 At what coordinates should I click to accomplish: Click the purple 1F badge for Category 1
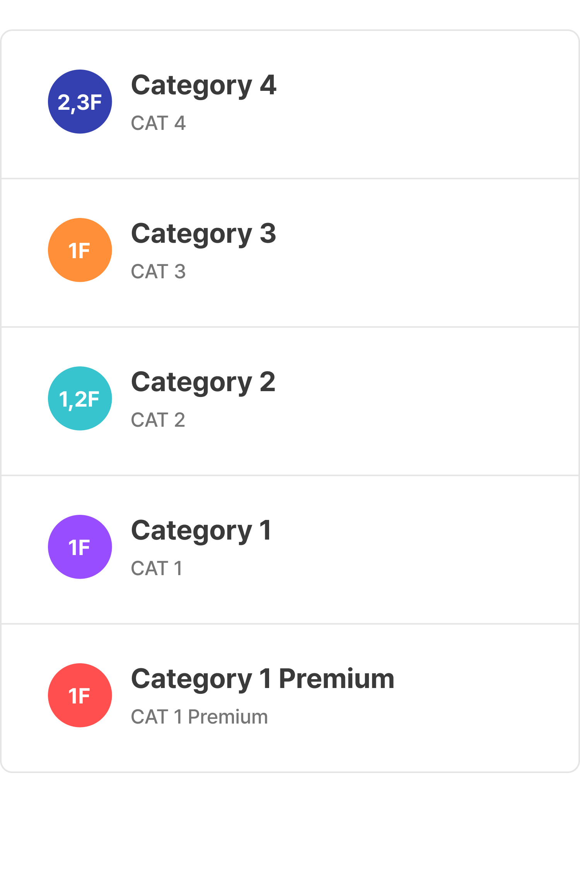point(80,547)
